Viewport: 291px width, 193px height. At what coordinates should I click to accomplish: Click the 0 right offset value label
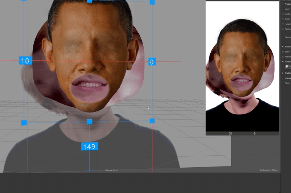click(152, 62)
